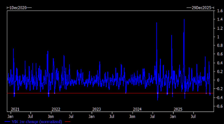Click the early-2021 spike peak near 0.7

(13, 49)
